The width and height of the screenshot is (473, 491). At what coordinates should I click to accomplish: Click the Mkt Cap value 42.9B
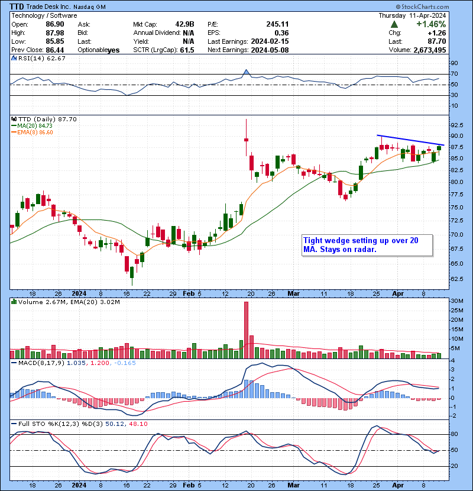184,24
